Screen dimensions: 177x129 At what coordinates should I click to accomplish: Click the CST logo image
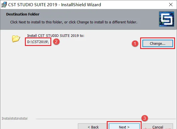pyautogui.click(x=167, y=19)
